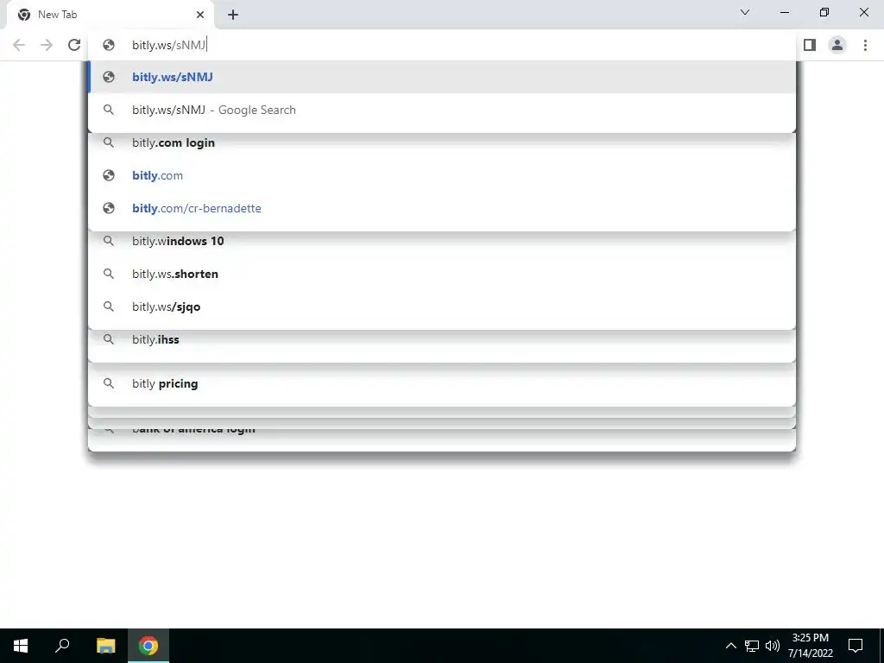
Task: Click the globe icon beside bitly.com
Action: [x=109, y=175]
